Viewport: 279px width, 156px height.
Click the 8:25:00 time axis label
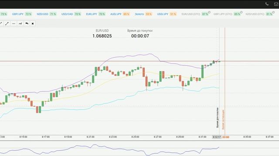pyautogui.click(x=136, y=137)
